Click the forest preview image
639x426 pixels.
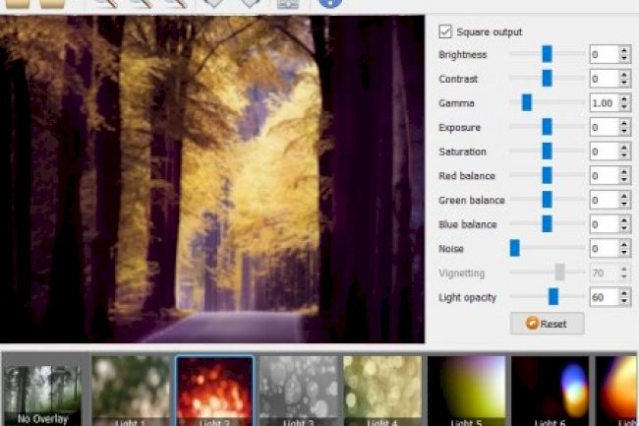pyautogui.click(x=212, y=179)
